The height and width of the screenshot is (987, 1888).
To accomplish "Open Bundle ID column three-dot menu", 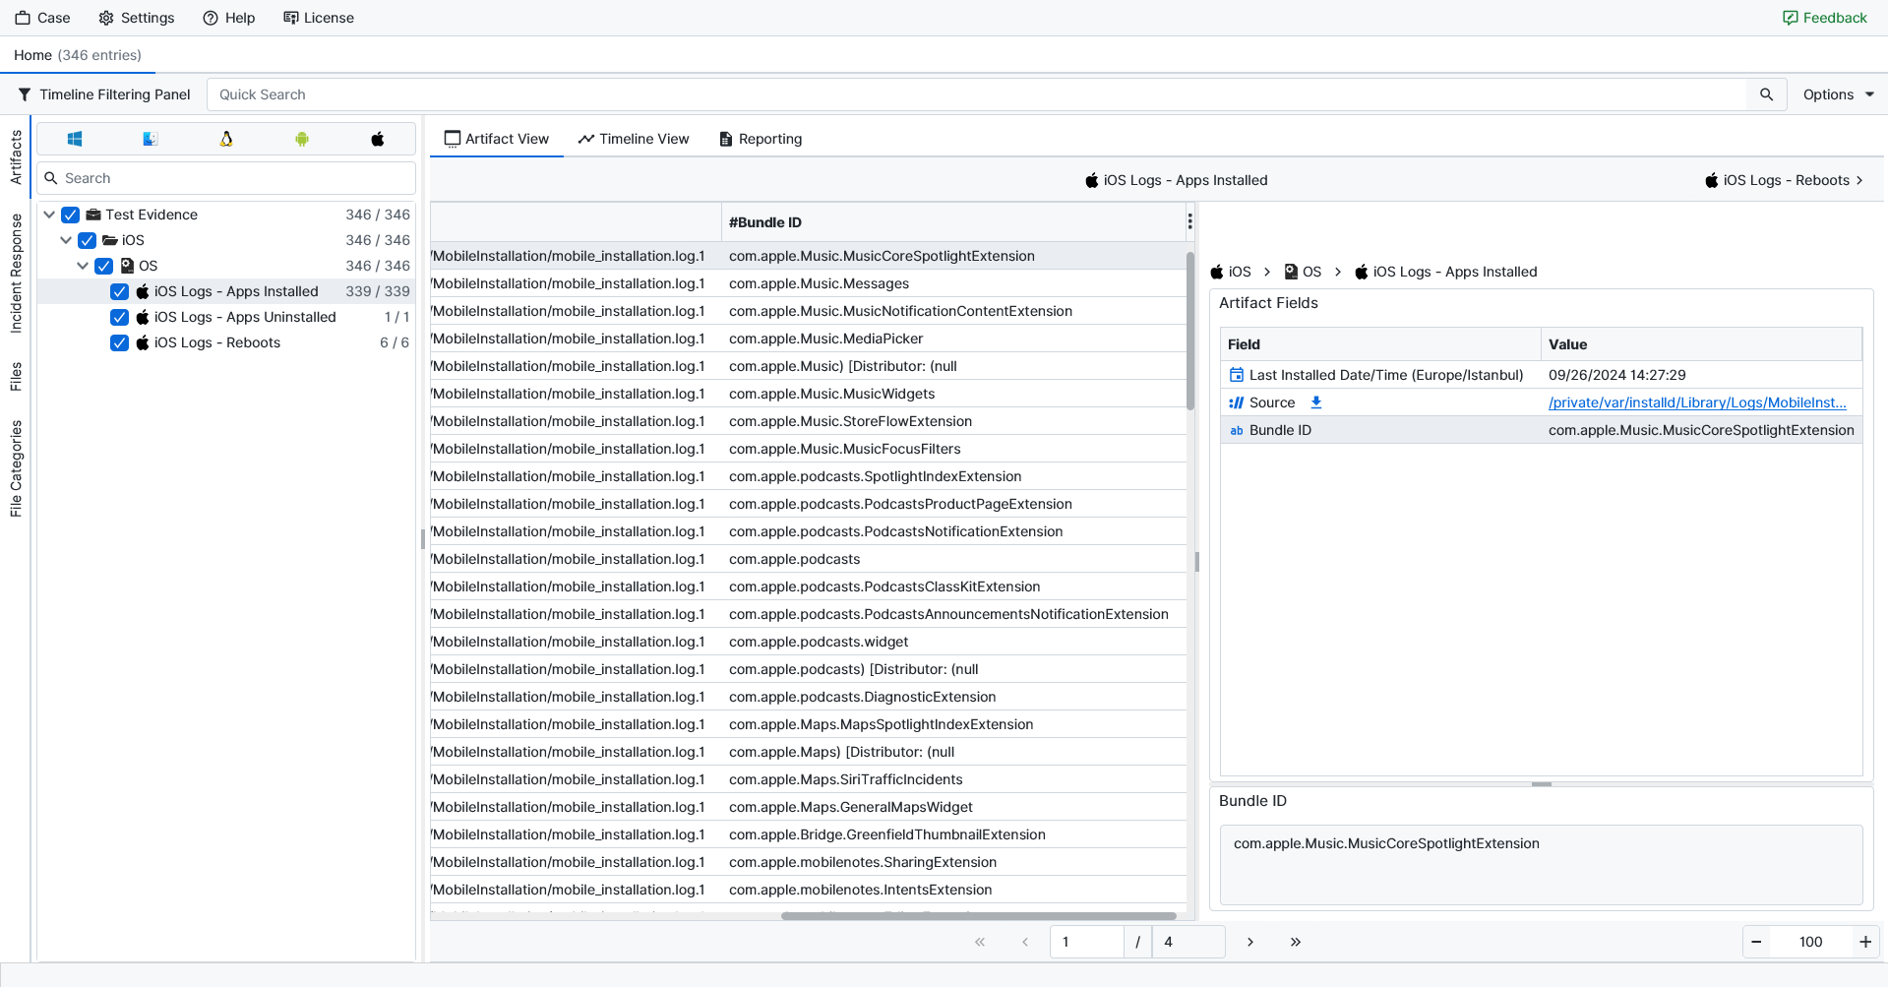I will pos(1189,221).
